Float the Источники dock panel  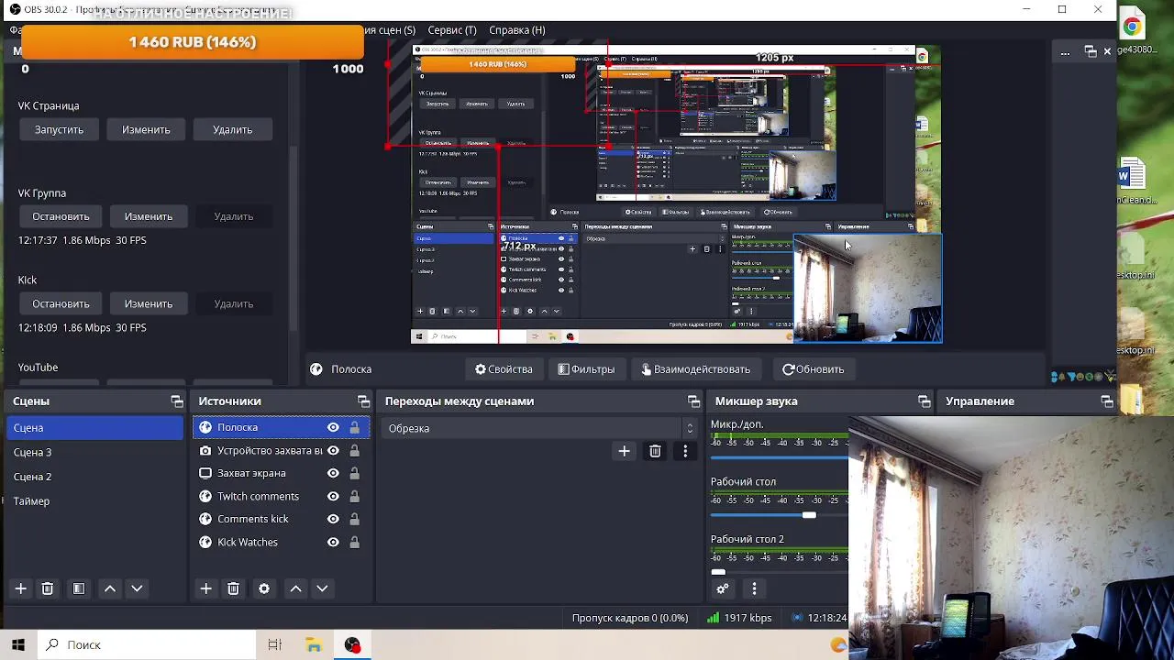364,401
